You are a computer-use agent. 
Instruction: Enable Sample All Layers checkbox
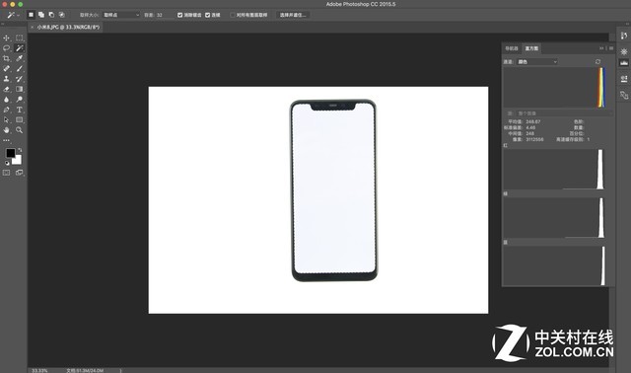[x=233, y=15]
